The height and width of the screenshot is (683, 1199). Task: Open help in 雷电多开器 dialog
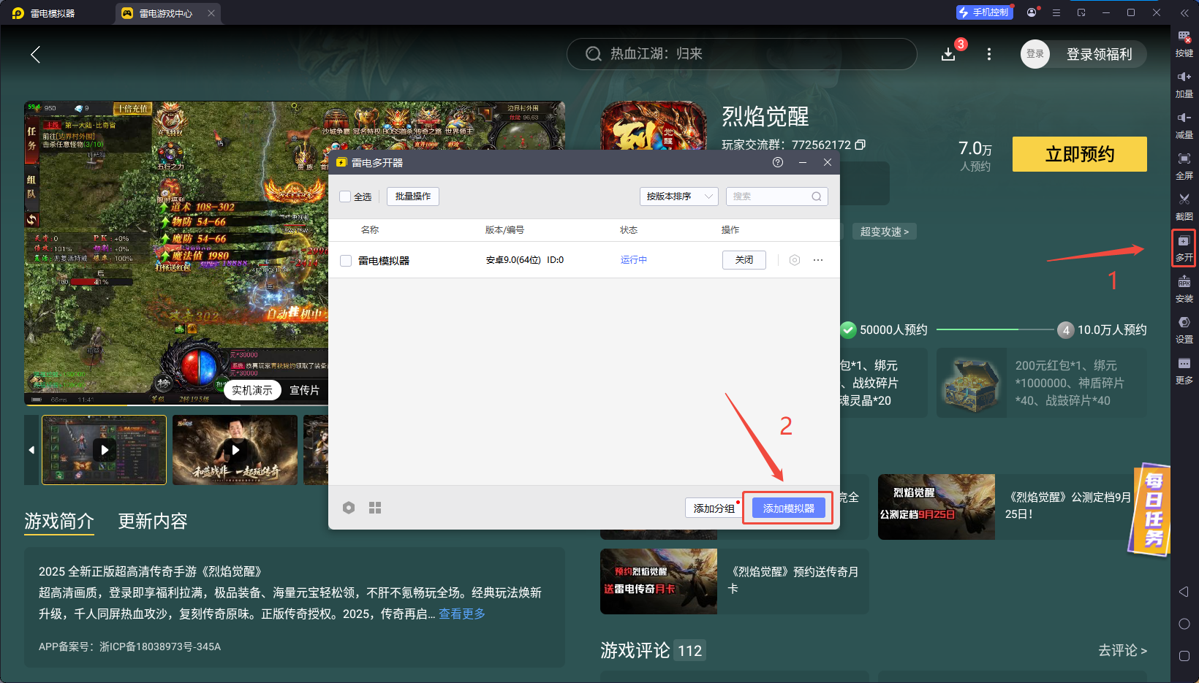click(778, 162)
